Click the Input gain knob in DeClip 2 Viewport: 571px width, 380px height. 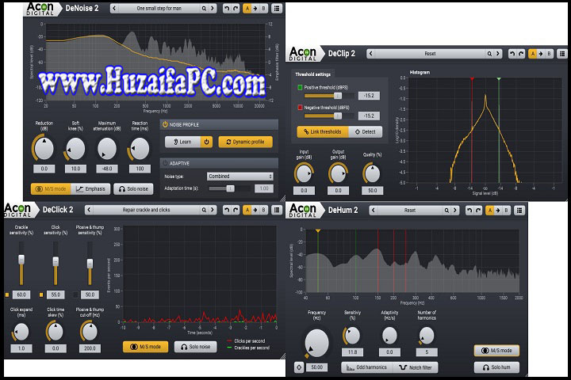(304, 173)
